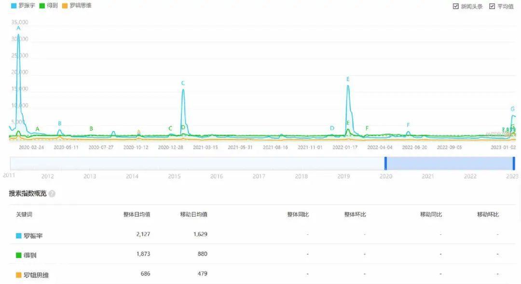Grab the right range handle at 2023
This screenshot has height=284, width=521.
coord(514,163)
